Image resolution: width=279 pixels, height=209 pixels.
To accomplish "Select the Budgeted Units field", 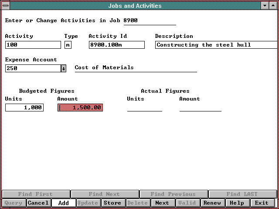I will [x=24, y=108].
